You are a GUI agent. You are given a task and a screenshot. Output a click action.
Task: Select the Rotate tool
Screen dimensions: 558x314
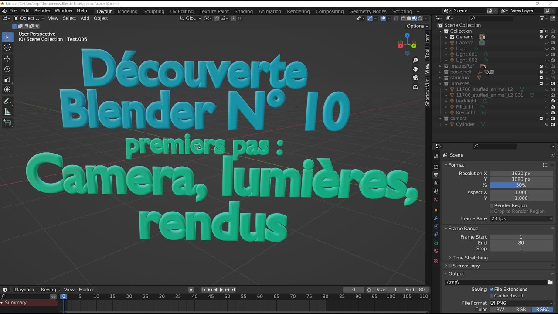pyautogui.click(x=7, y=69)
